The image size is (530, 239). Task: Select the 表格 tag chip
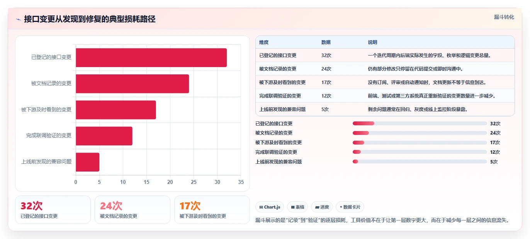tap(297, 207)
